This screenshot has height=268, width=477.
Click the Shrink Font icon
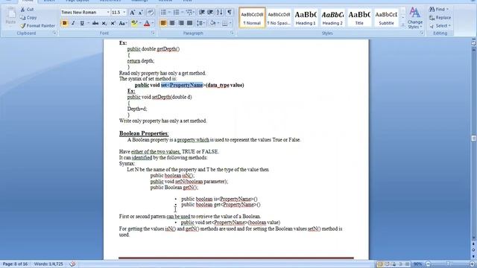tap(141, 13)
